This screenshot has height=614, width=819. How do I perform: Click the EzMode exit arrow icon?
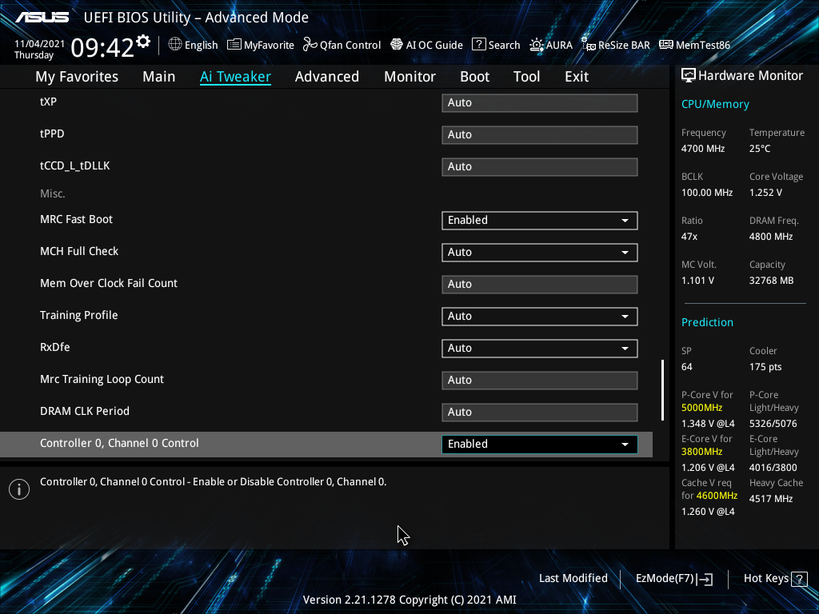click(705, 579)
